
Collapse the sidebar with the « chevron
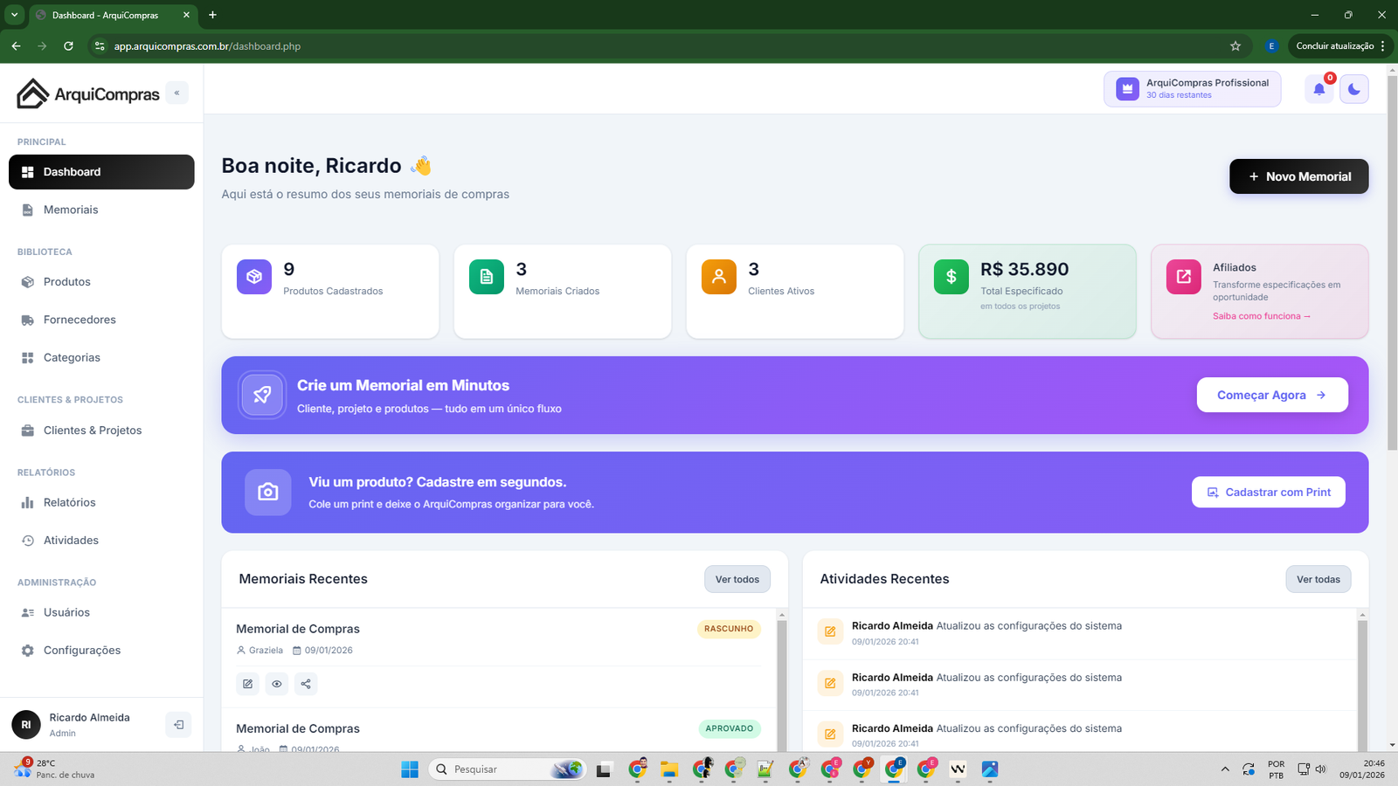[x=177, y=93]
